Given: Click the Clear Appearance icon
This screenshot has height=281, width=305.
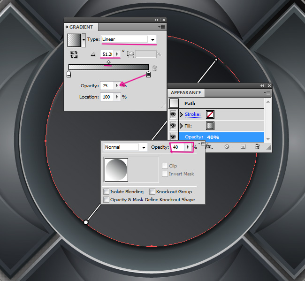Looking at the screenshot, I should pyautogui.click(x=227, y=147).
